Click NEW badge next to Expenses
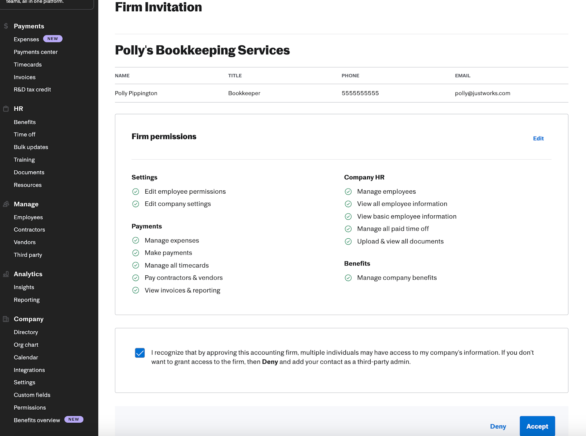Image resolution: width=586 pixels, height=436 pixels. point(53,39)
